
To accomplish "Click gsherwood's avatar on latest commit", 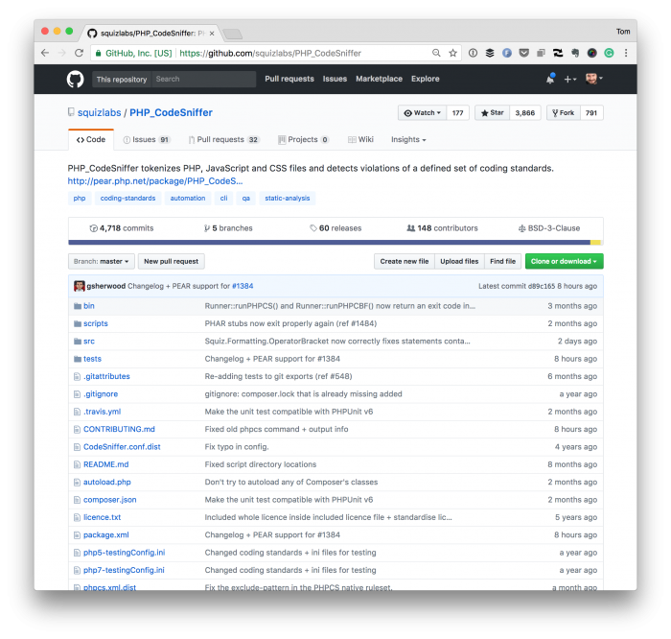I will coord(80,286).
